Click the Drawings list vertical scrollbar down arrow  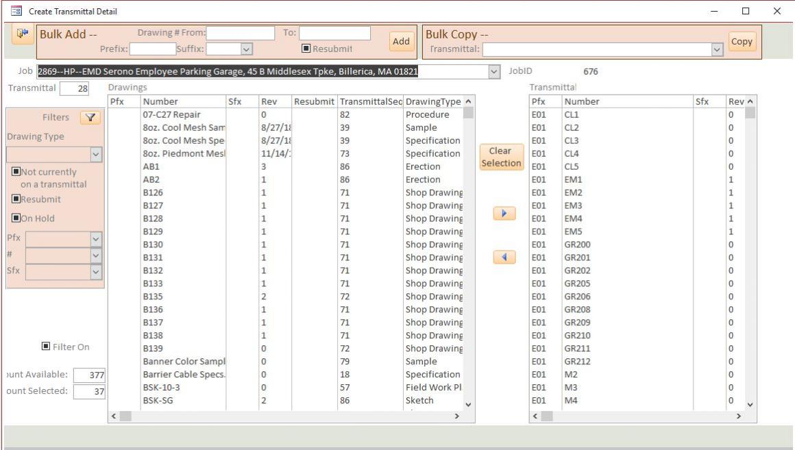tap(469, 404)
